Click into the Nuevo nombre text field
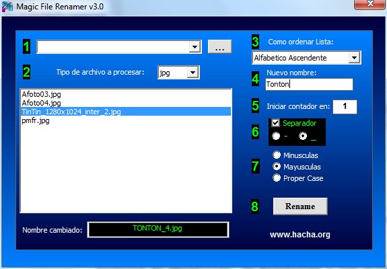 pyautogui.click(x=309, y=84)
